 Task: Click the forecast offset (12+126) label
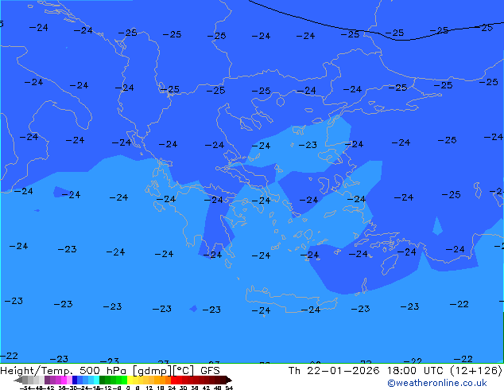click(476, 371)
